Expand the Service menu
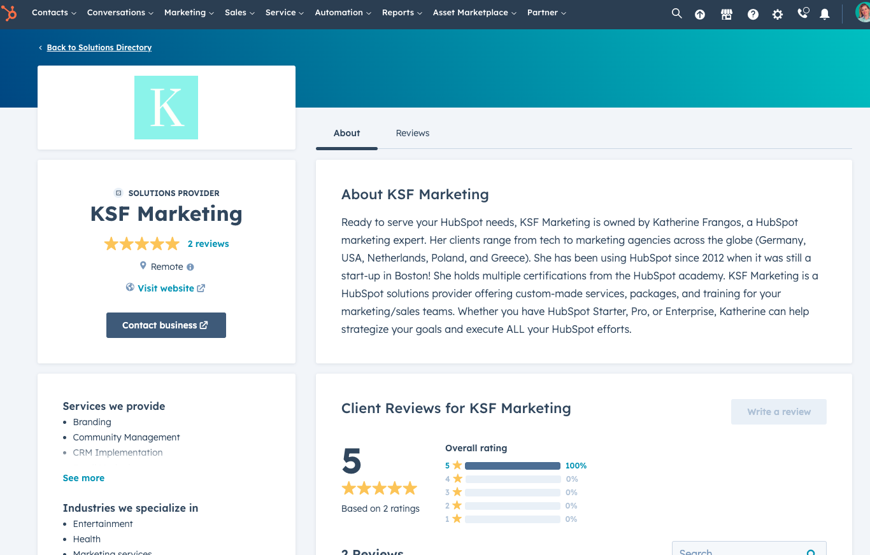Screen dimensions: 870x555 coord(285,13)
